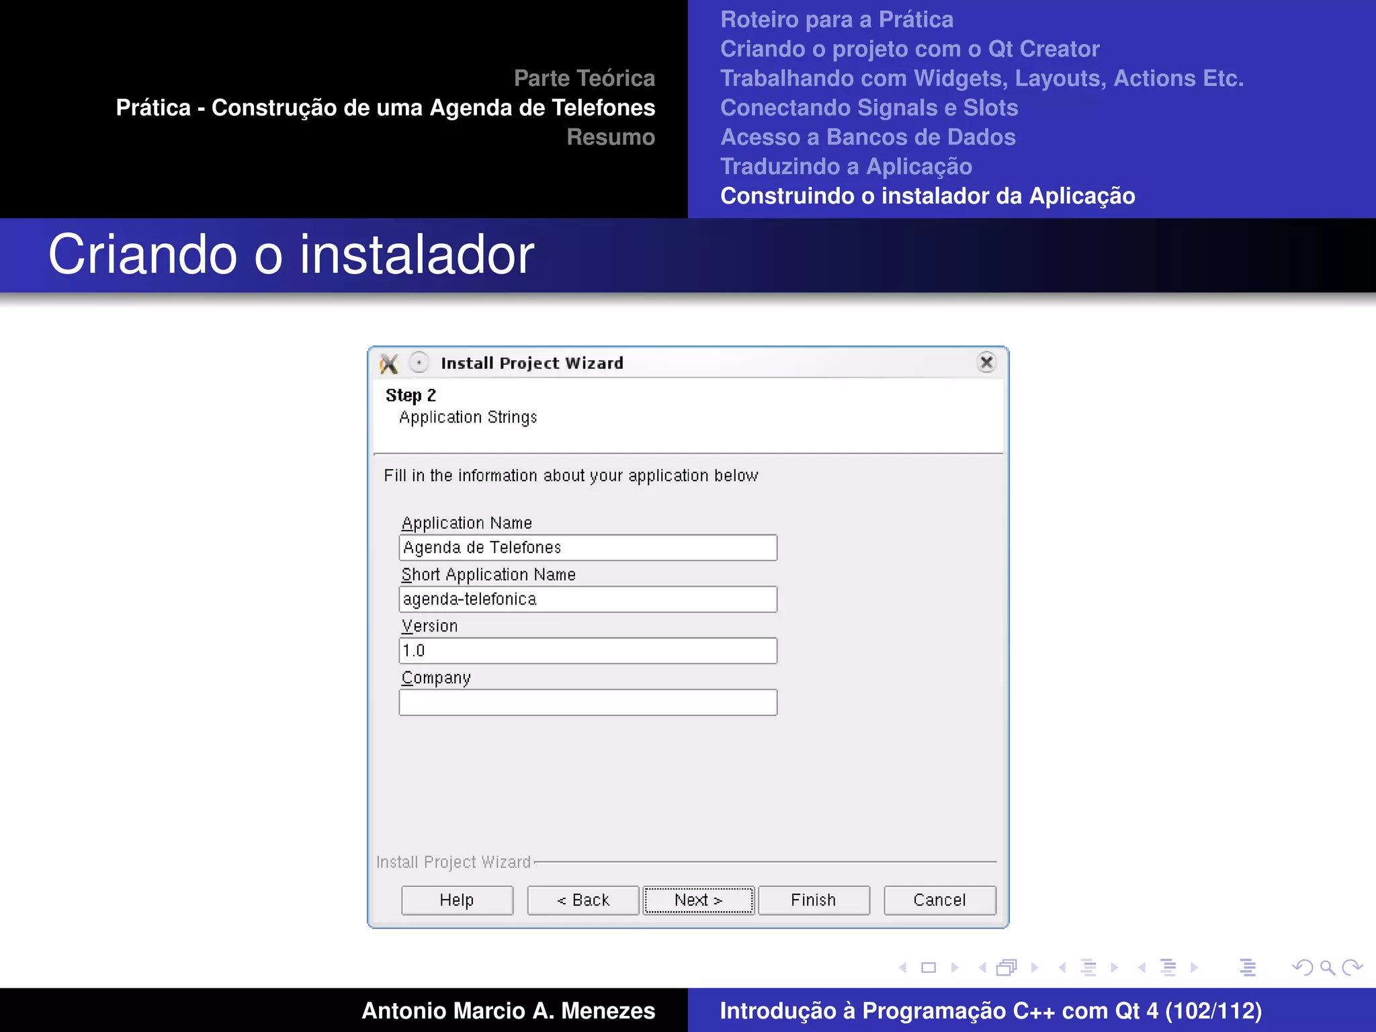Click the Cancel button
1376x1032 pixels.
(x=940, y=900)
